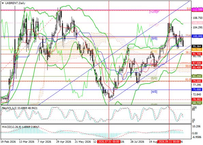Select the red 2026.09.11 00:00 date marker
Screen dimensions: 203x145
click(x=169, y=142)
